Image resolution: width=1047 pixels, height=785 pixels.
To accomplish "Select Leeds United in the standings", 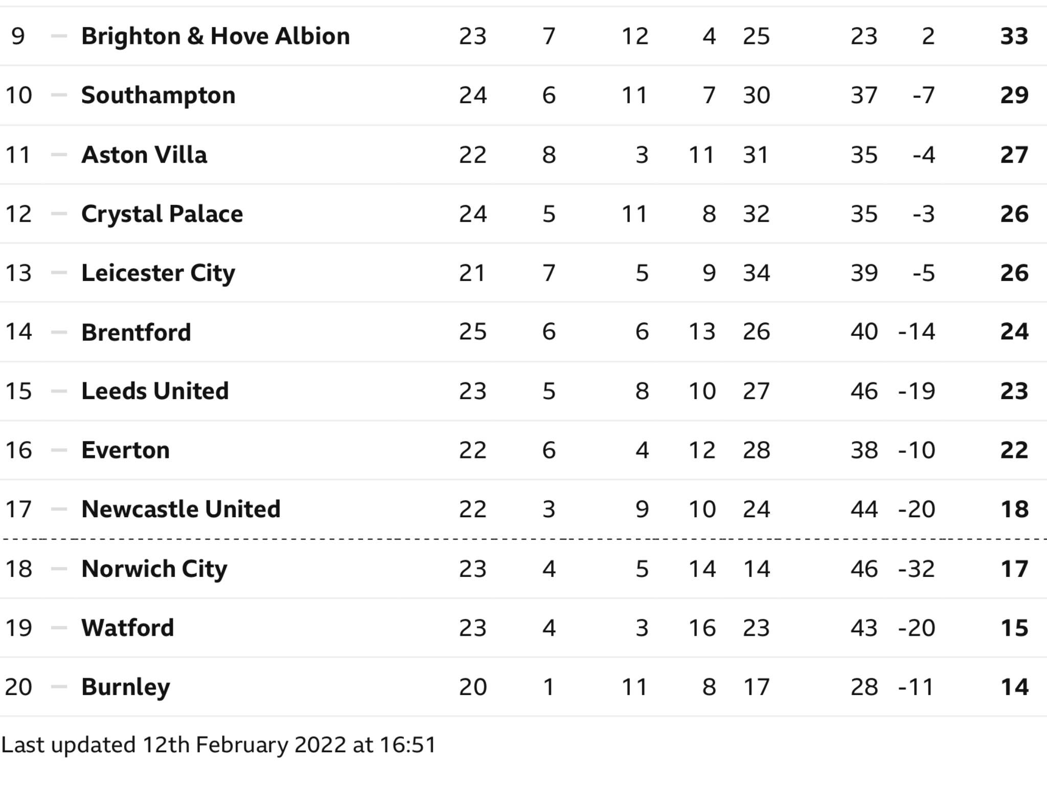I will click(155, 391).
